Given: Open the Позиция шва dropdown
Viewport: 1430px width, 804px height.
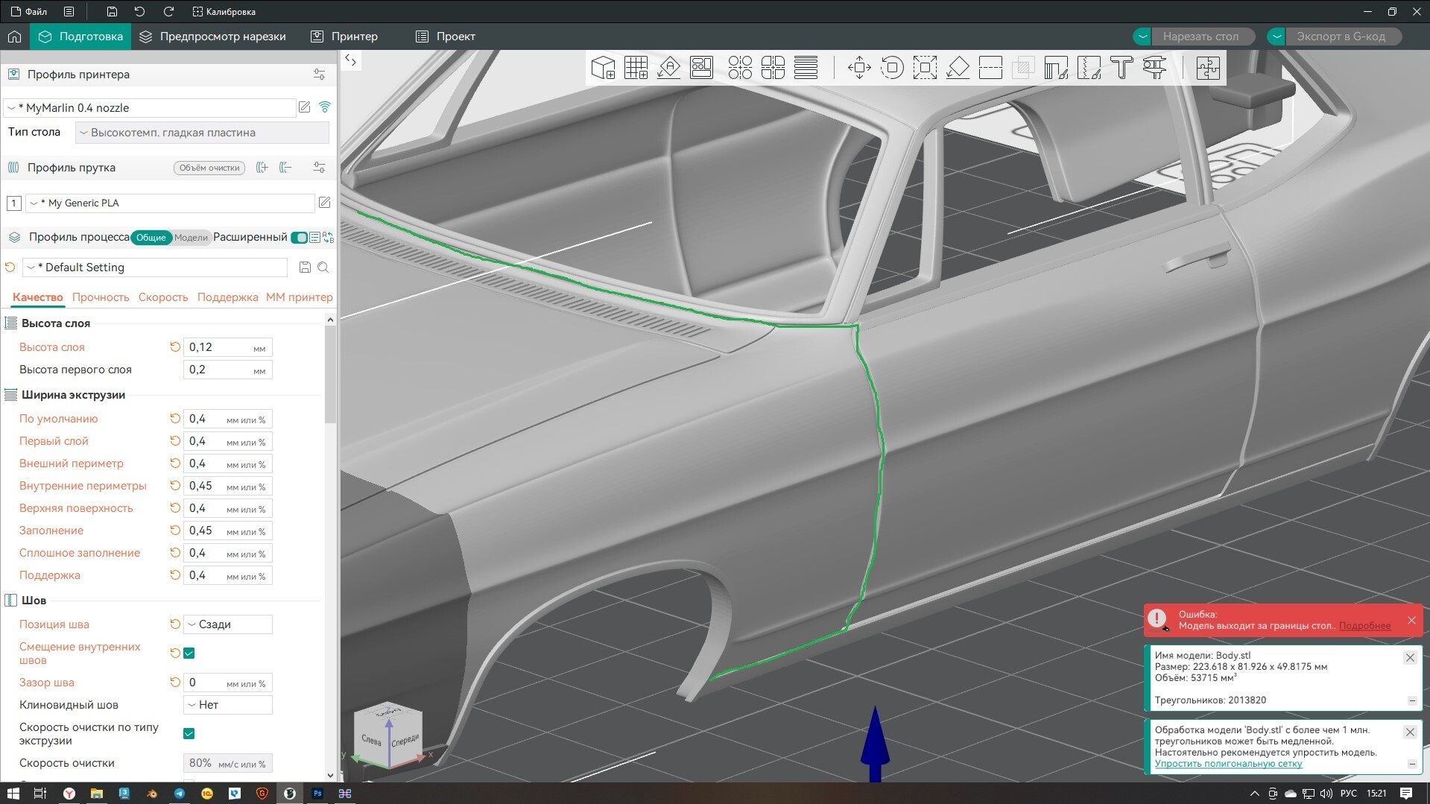Looking at the screenshot, I should coord(228,624).
